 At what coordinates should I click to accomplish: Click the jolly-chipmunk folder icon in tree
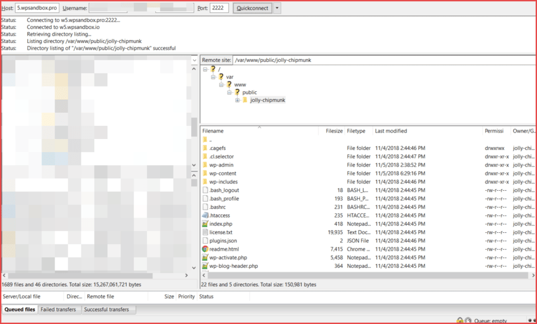point(245,100)
